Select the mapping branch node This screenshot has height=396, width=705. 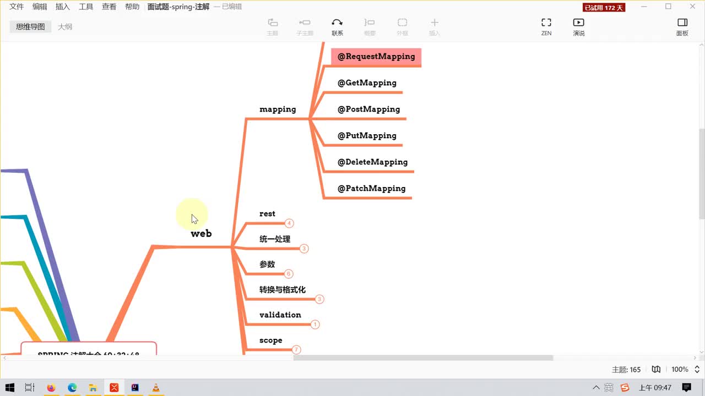(x=278, y=109)
